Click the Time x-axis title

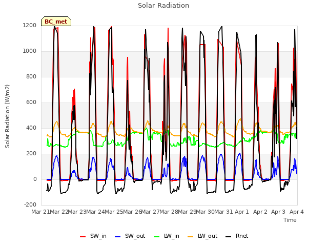[290, 220]
